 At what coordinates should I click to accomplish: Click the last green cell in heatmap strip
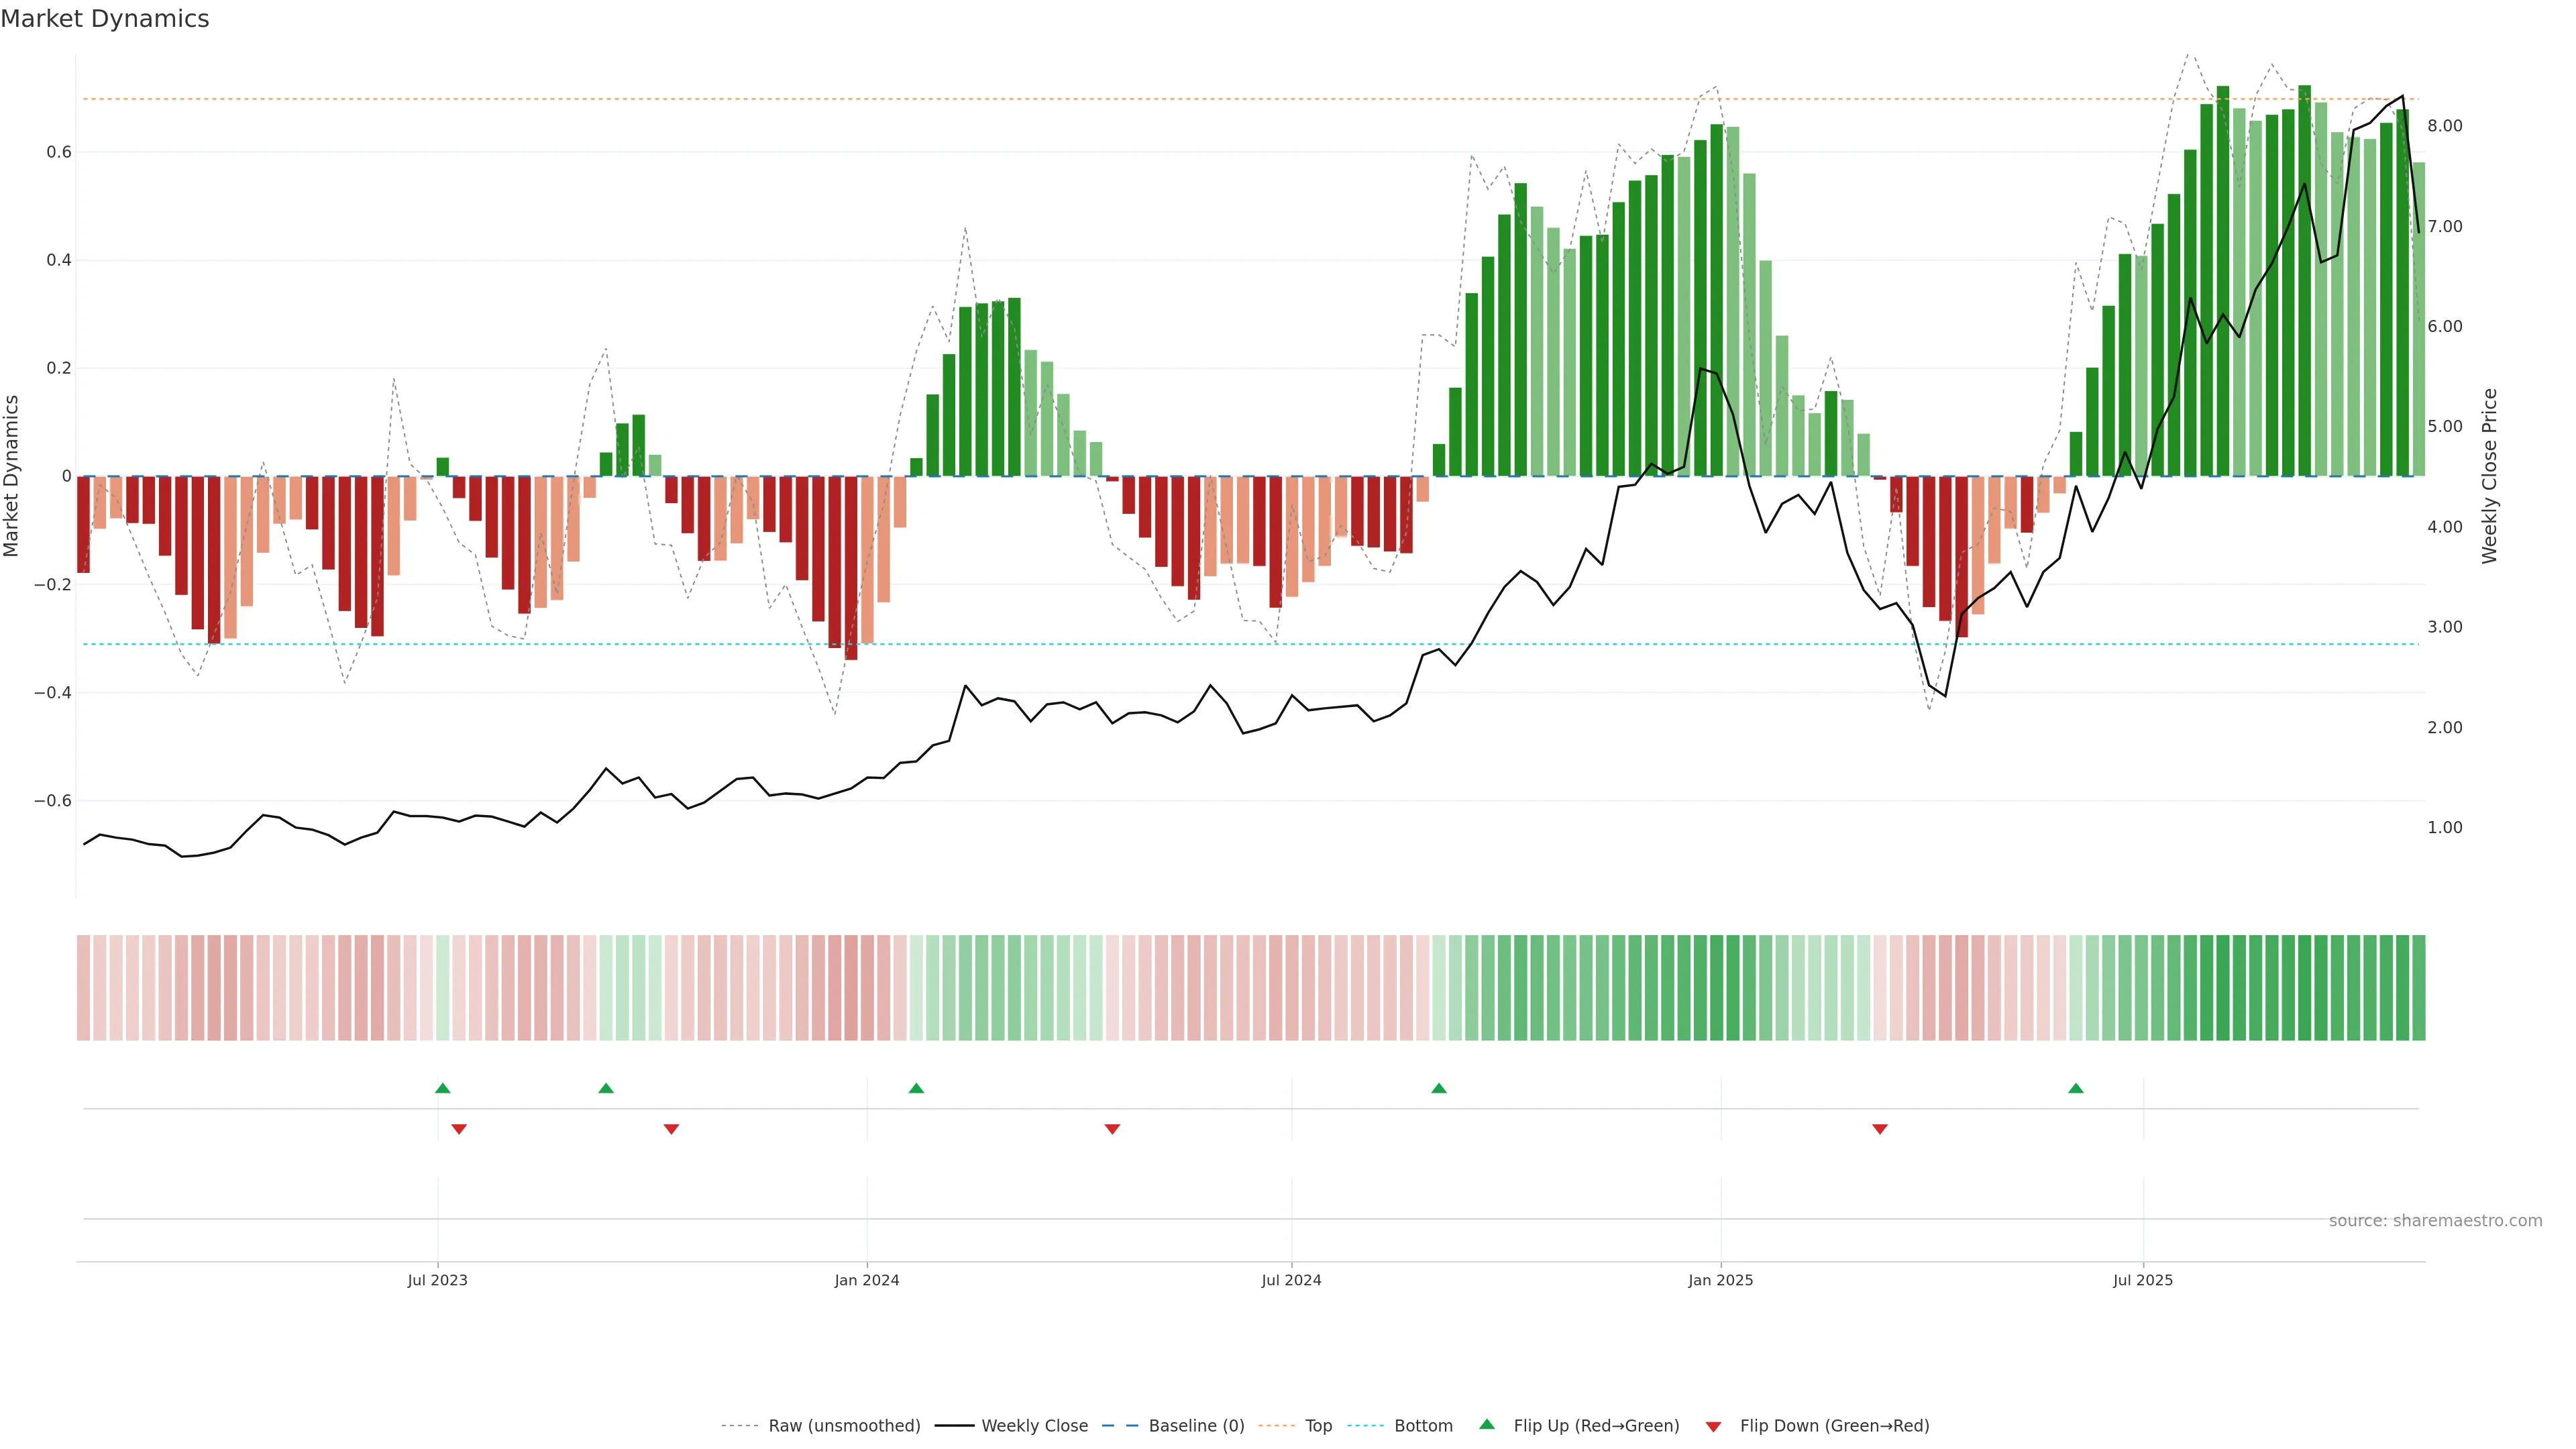coord(2418,988)
